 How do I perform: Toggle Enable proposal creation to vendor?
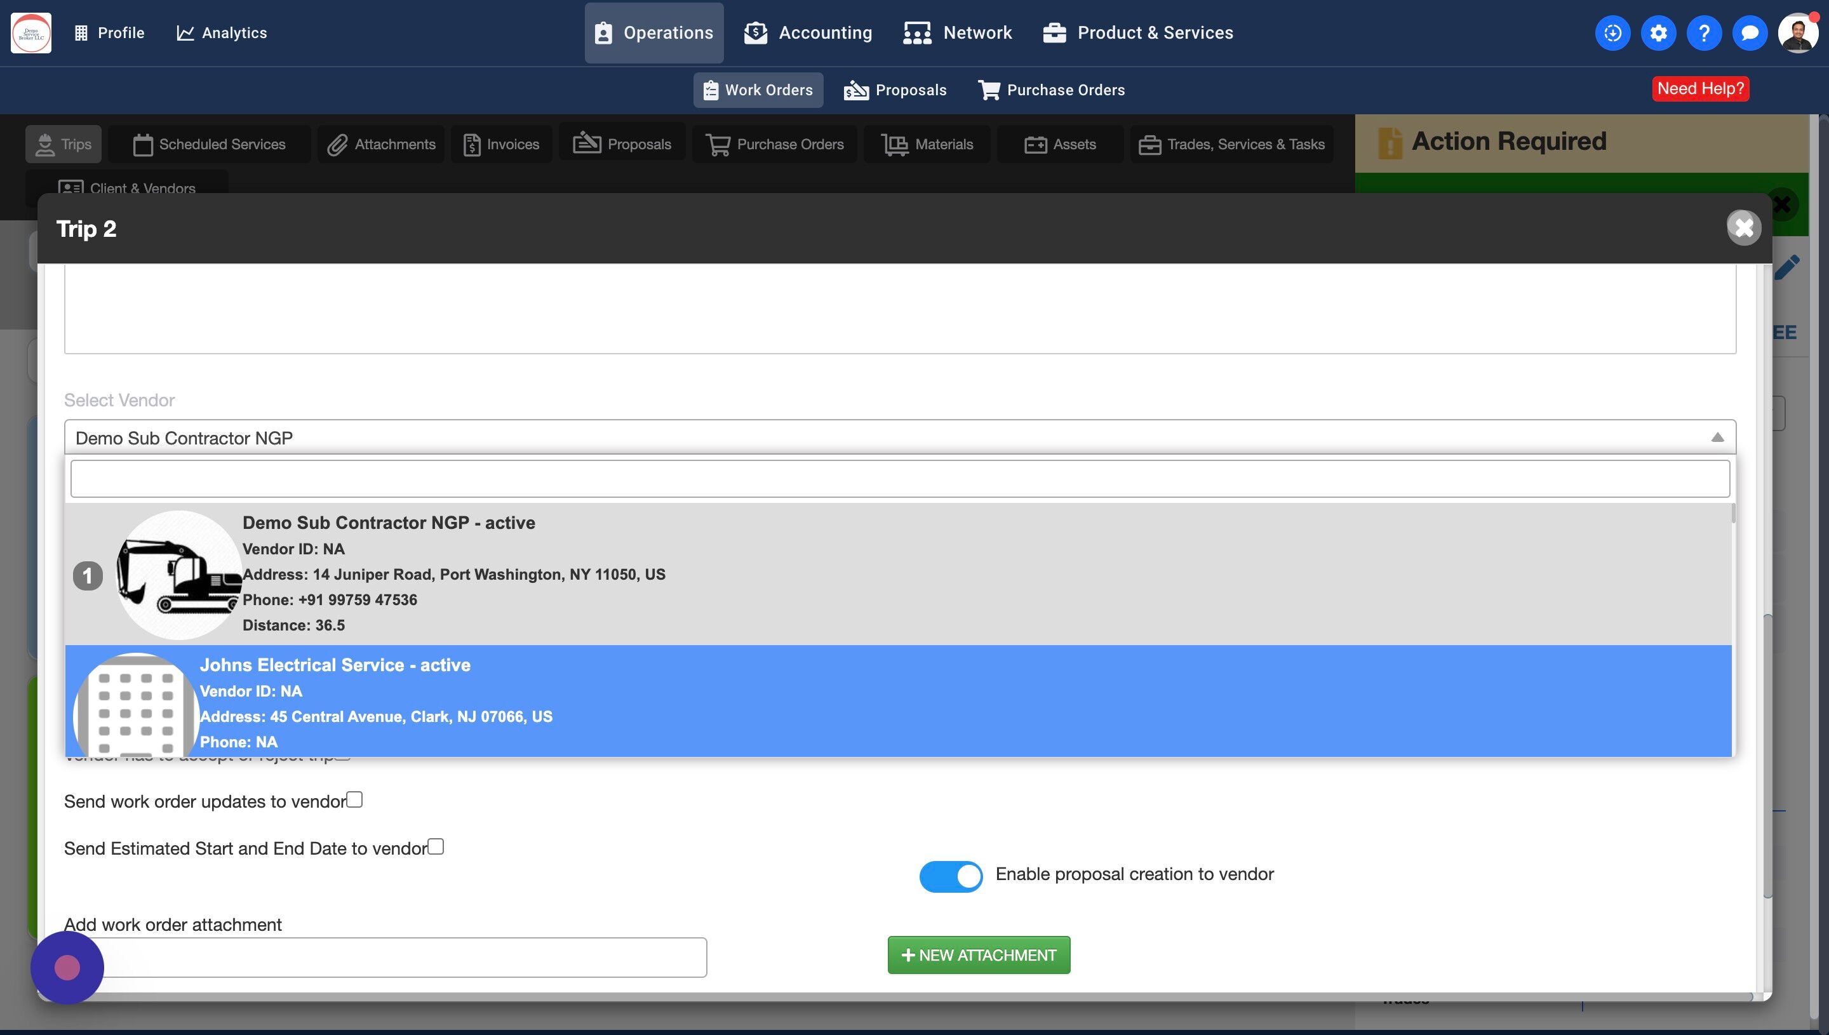tap(951, 876)
